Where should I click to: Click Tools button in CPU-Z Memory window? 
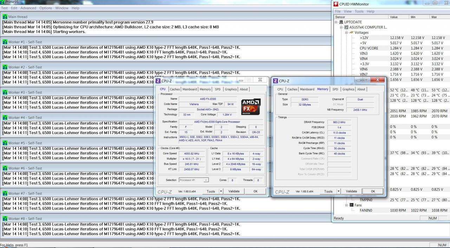pos(328,191)
